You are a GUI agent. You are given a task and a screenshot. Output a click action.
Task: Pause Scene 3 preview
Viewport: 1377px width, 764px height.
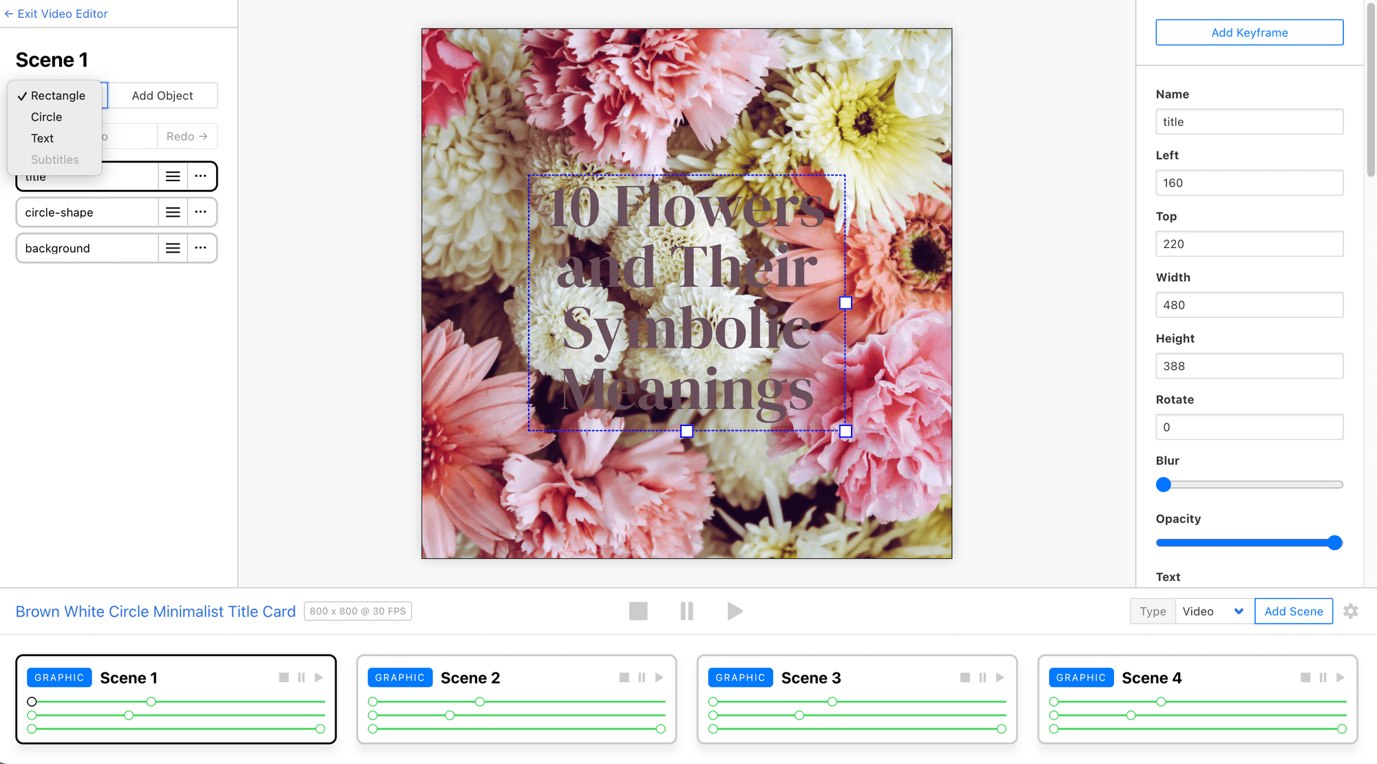[982, 678]
